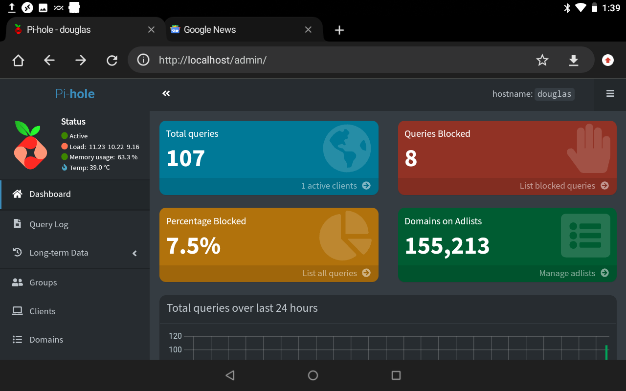
Task: Click the Dashboard home icon
Action: click(x=17, y=194)
